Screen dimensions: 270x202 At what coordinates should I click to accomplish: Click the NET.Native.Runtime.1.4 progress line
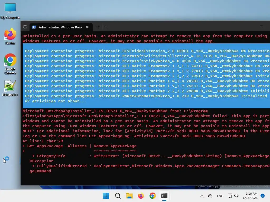coord(147,81)
